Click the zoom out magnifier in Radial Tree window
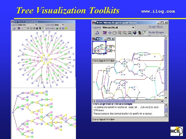Screen dimensions: 186x139 (31, 28)
